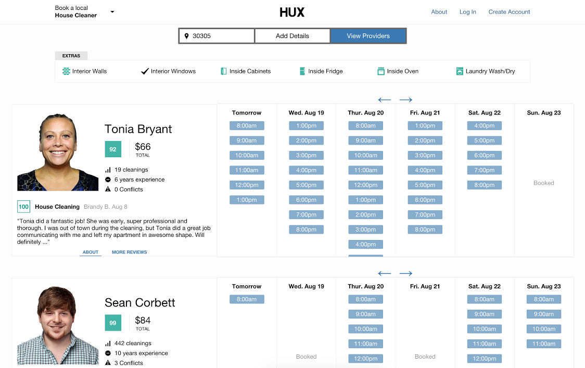Image resolution: width=585 pixels, height=368 pixels.
Task: Click the Inside Oven icon
Action: pos(381,71)
